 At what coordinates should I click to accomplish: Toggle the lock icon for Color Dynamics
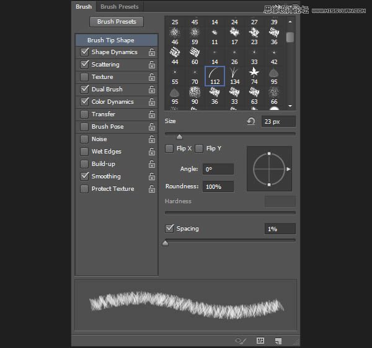(x=152, y=102)
